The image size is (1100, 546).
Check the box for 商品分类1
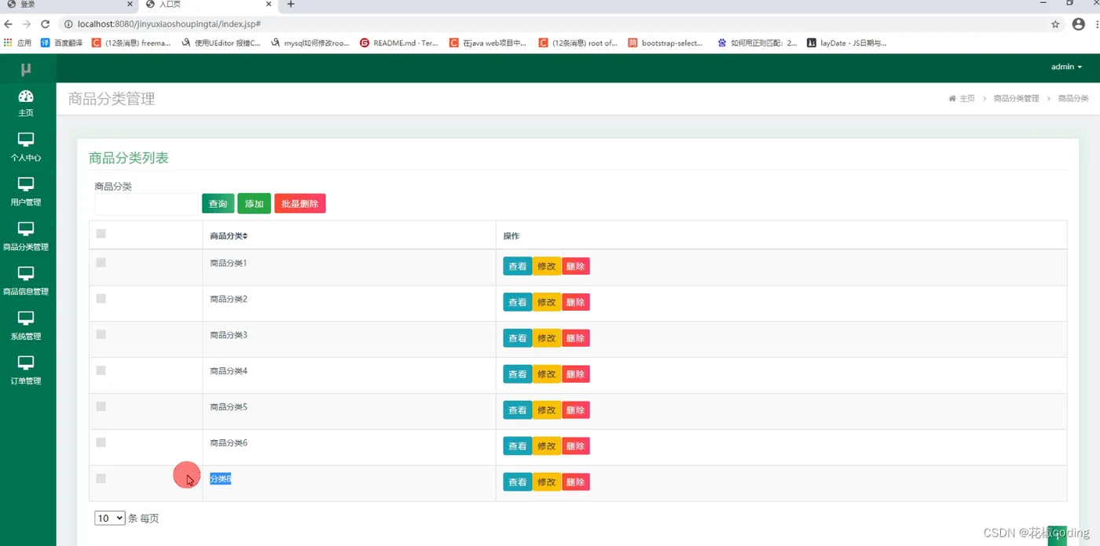[x=101, y=262]
